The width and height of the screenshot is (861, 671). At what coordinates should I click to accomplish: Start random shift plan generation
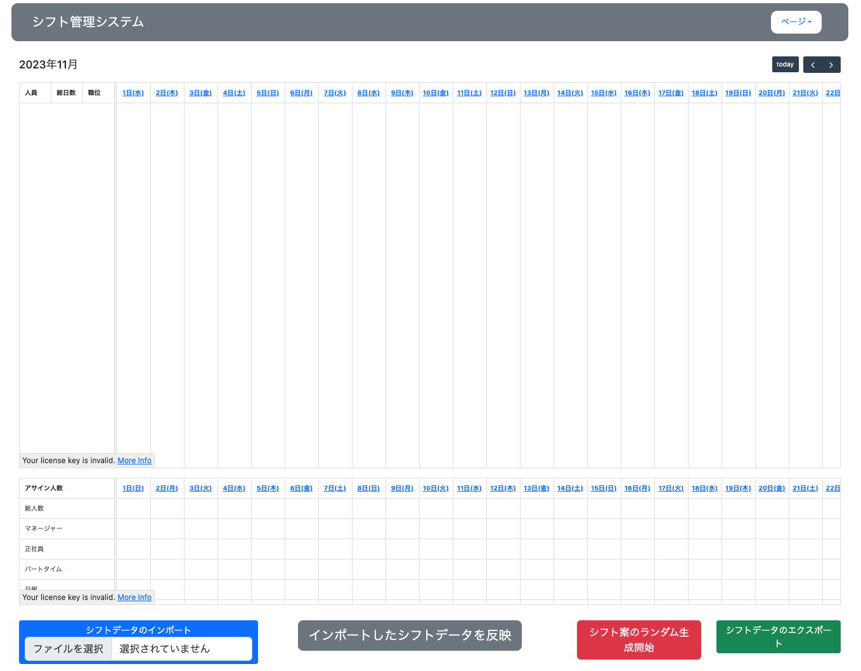point(638,640)
